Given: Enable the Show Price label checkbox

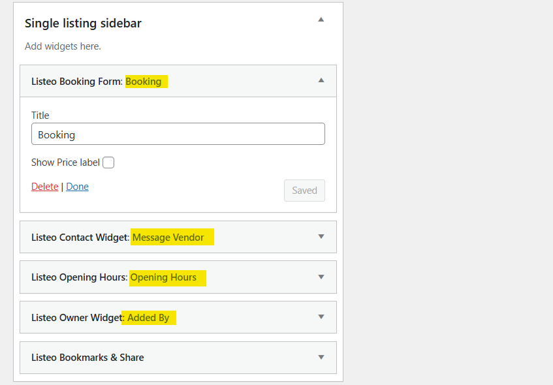Looking at the screenshot, I should coord(108,162).
